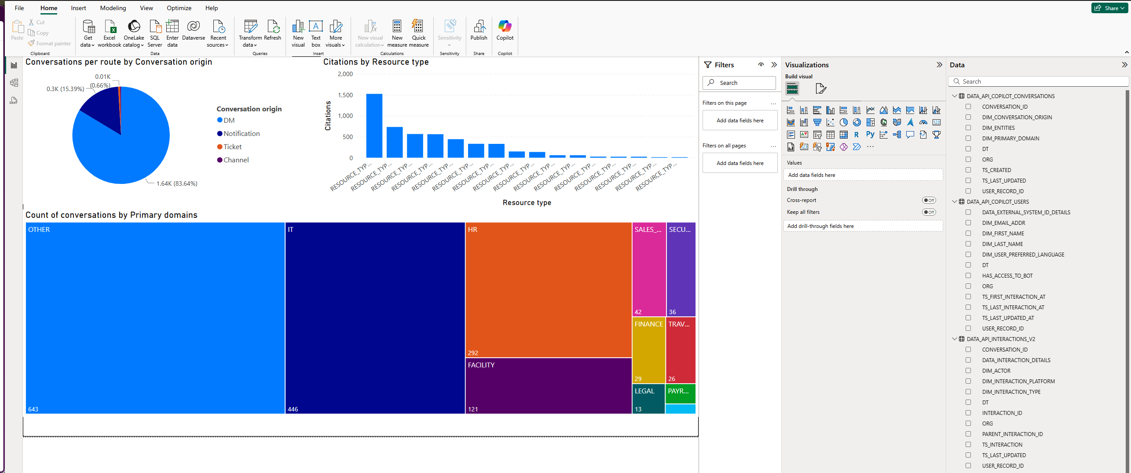Viewport: 1131px width, 473px height.
Task: Select the Azure Map visualization icon
Action: pos(910,122)
